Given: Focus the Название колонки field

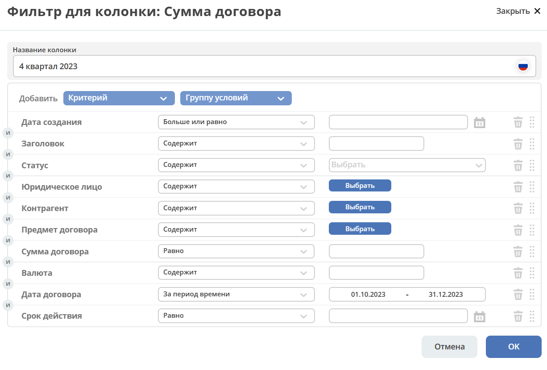Looking at the screenshot, I should pos(274,67).
